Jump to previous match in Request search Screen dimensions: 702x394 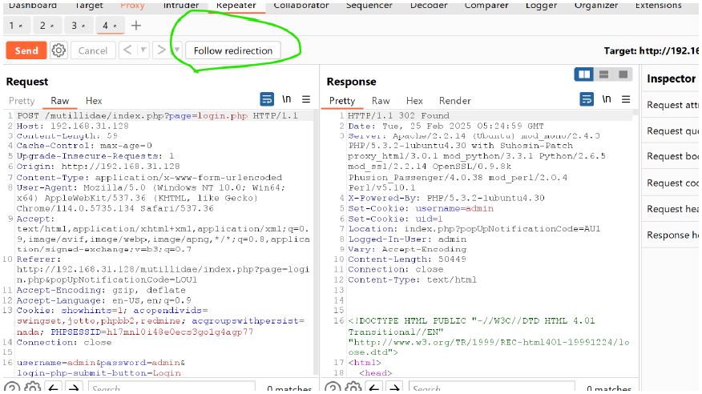coord(53,388)
